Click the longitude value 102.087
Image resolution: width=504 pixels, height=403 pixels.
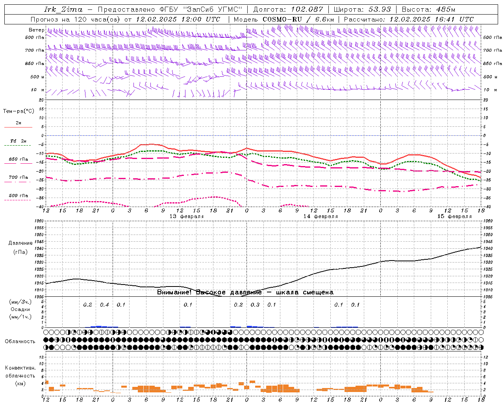coord(307,9)
